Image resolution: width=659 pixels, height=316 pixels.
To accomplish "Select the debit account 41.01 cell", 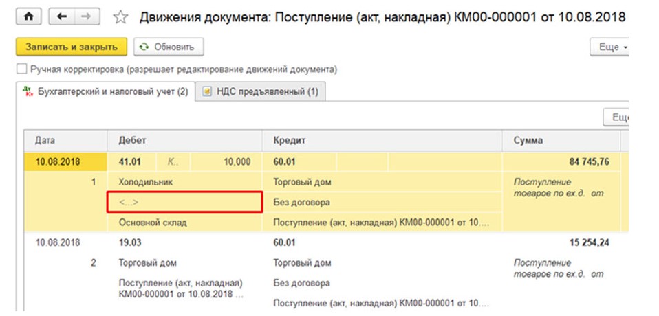I will click(131, 162).
